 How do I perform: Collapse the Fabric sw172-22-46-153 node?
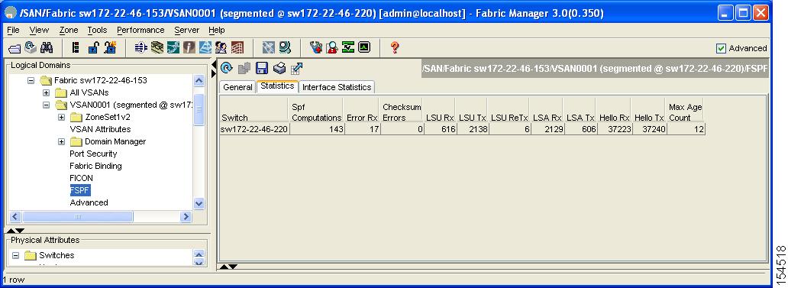click(x=31, y=80)
